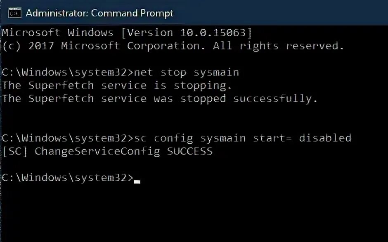Click the "was stopped successfully." output line
Screen dimensions: 388x242
[x=236, y=99]
